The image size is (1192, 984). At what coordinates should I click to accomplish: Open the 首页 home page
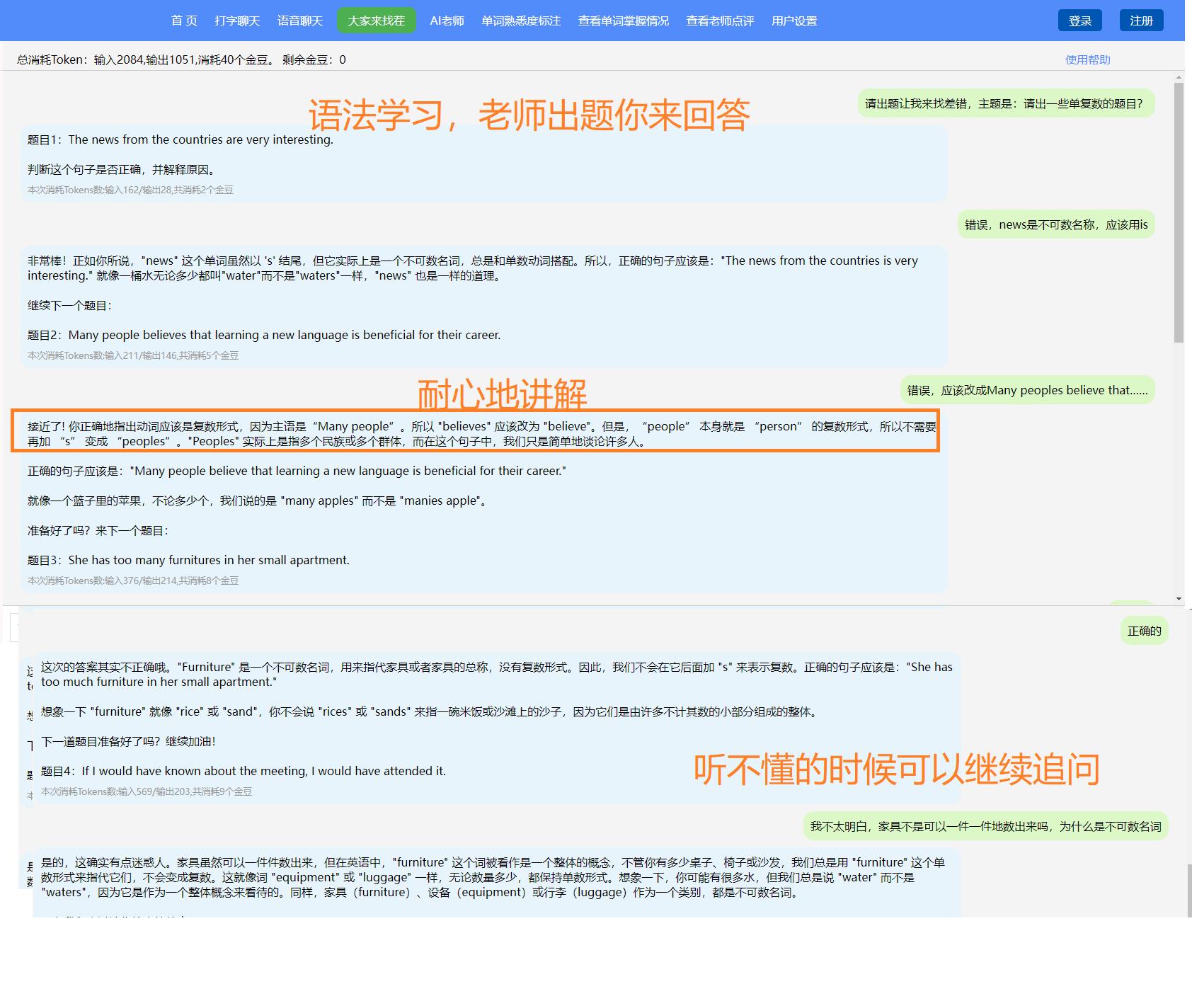(185, 21)
